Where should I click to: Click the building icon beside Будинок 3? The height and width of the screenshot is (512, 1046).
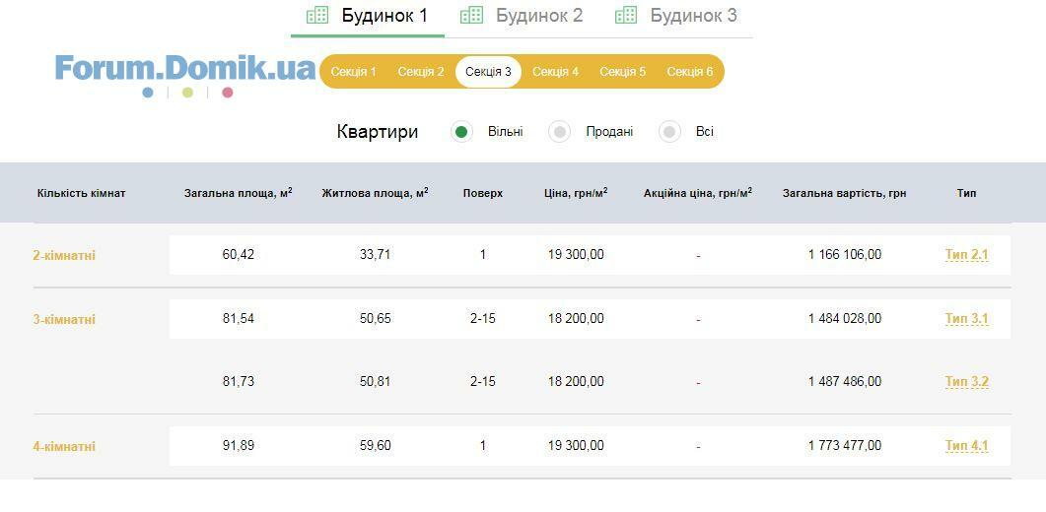tap(625, 16)
